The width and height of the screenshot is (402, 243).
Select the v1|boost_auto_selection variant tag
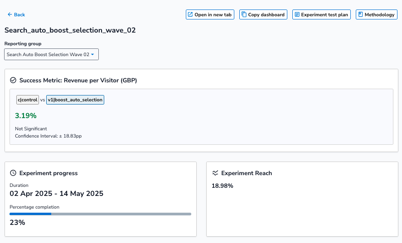(x=75, y=100)
